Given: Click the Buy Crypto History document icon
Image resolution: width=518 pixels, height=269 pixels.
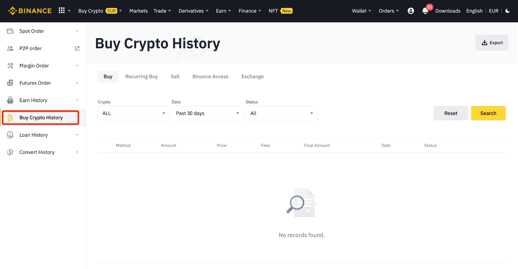Looking at the screenshot, I should point(10,118).
